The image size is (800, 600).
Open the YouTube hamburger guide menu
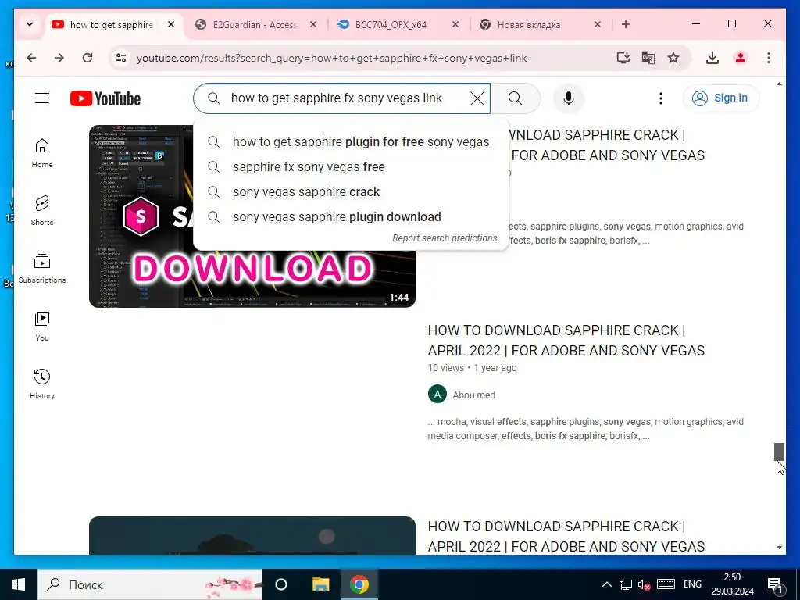[42, 98]
